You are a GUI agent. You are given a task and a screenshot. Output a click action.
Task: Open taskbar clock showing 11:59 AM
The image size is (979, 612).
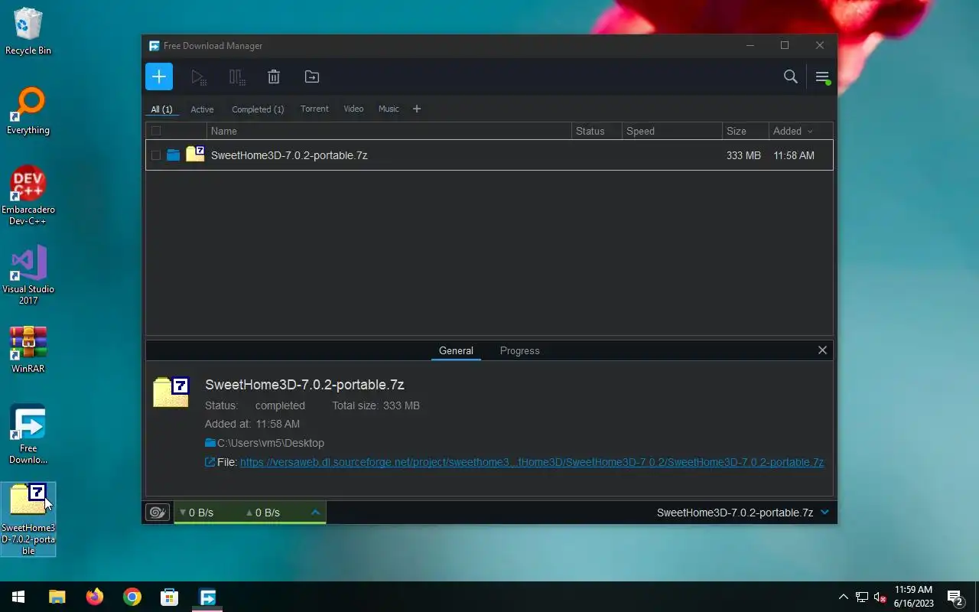pyautogui.click(x=913, y=597)
